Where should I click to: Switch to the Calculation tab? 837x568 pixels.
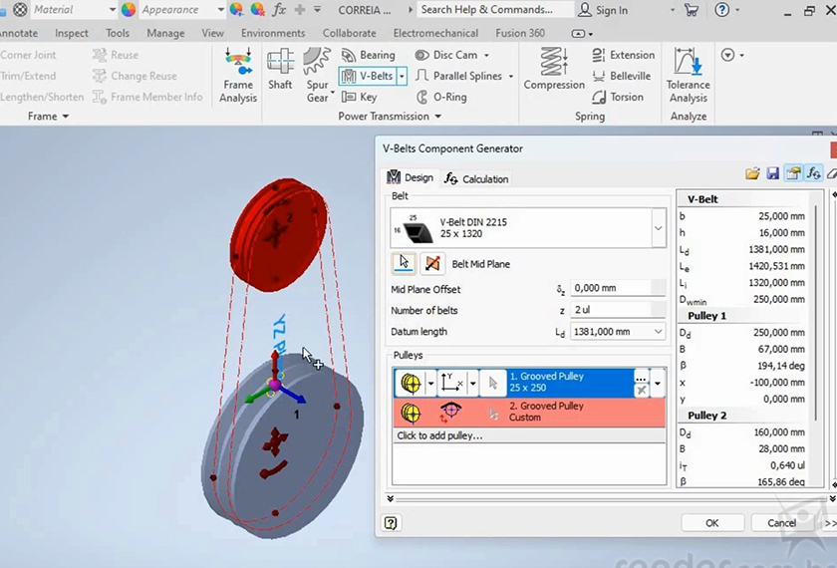476,178
